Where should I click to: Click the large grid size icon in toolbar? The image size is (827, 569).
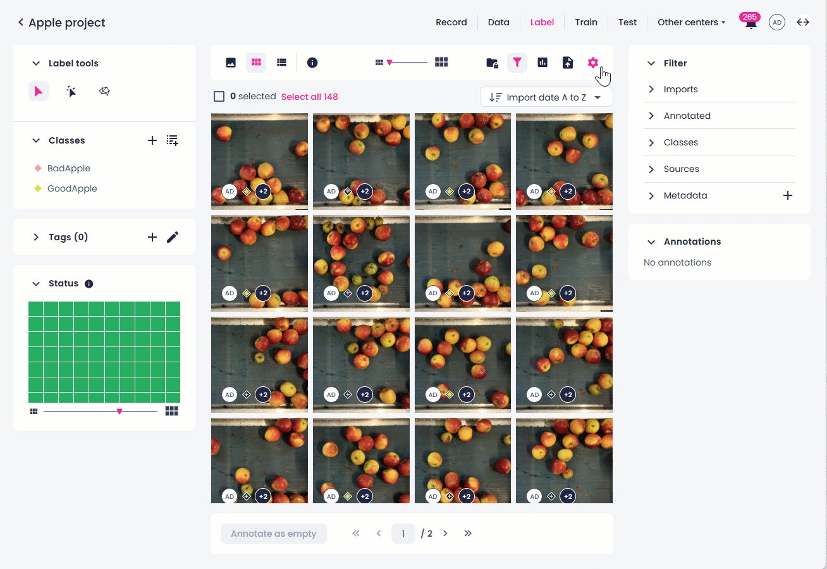[x=441, y=62]
